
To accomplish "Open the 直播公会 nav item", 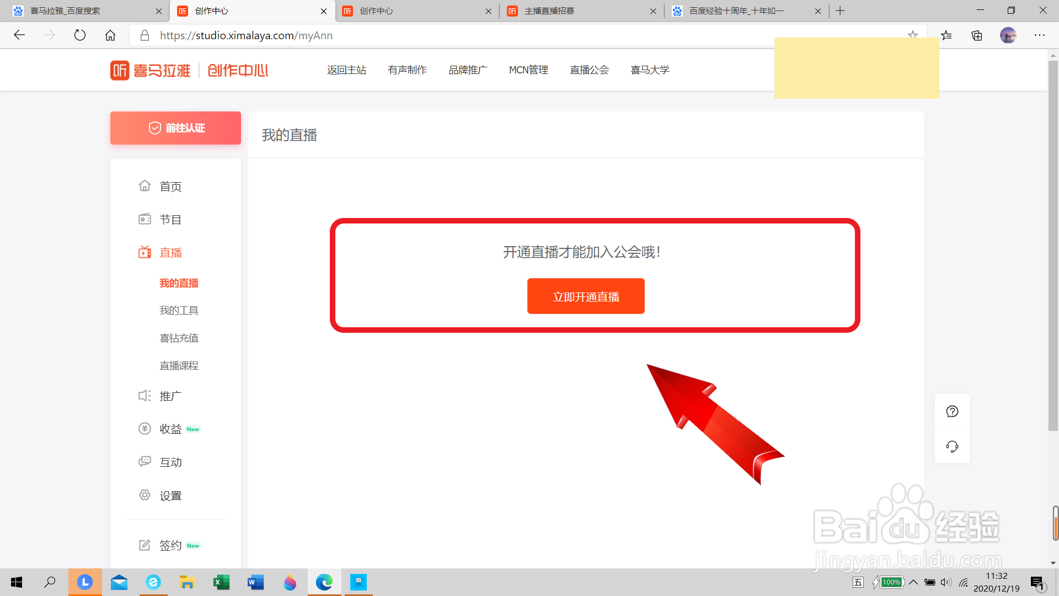I will click(x=589, y=70).
